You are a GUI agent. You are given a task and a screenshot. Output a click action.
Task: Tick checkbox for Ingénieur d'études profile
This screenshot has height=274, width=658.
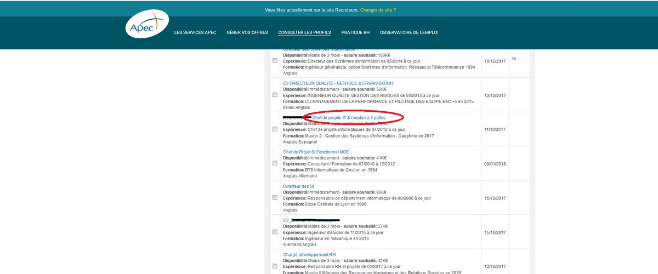[x=275, y=232]
